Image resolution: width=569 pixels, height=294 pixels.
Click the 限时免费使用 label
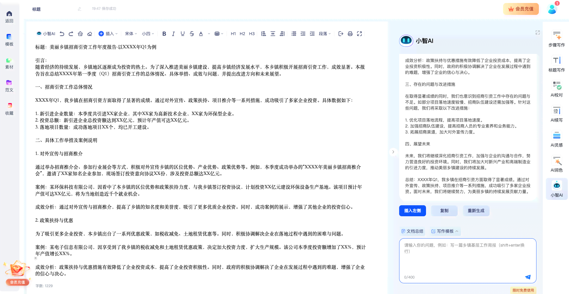523,290
